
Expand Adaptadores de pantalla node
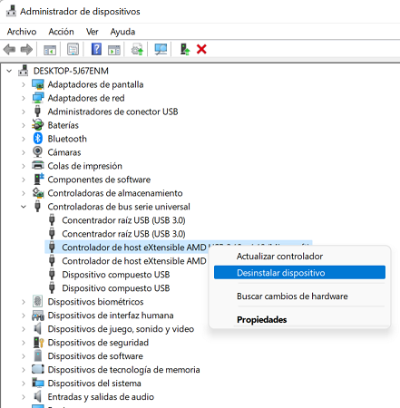[x=24, y=84]
